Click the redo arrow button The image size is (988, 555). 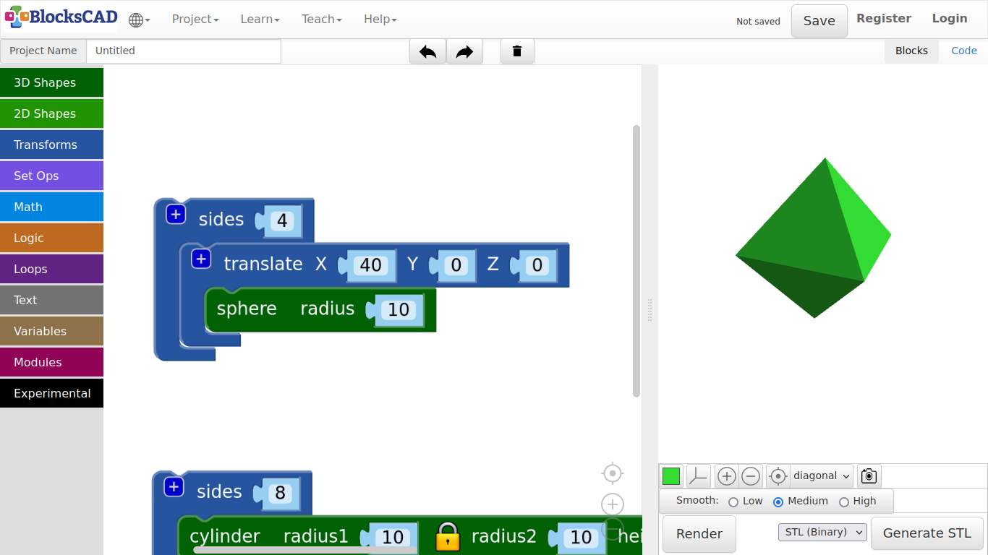click(x=464, y=51)
